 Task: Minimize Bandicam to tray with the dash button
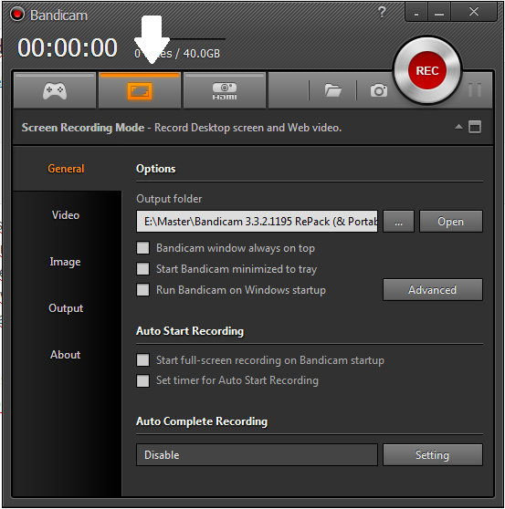point(416,13)
